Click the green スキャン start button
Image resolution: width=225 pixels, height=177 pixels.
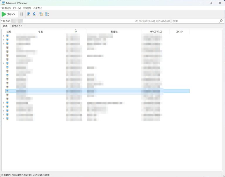pos(9,14)
